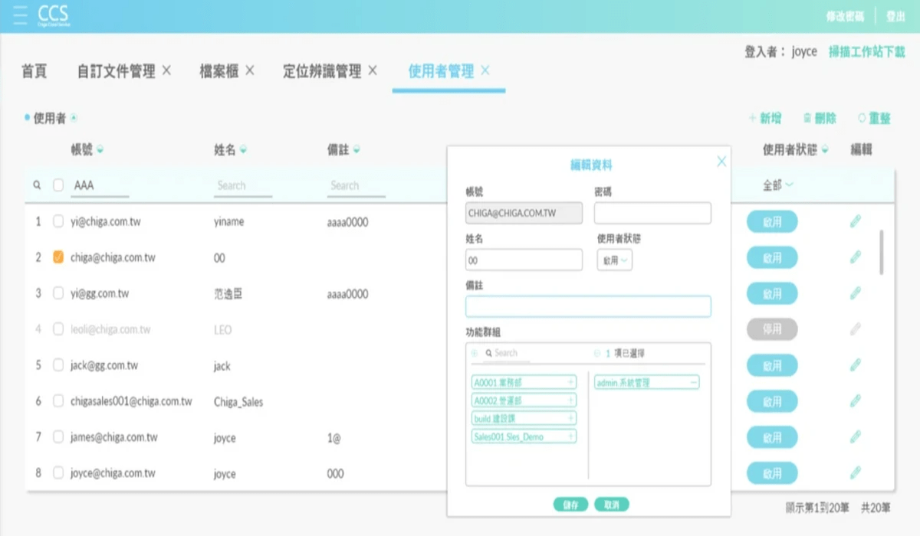Collapse the 使用者 section expander
This screenshot has width=920, height=536.
[x=74, y=118]
